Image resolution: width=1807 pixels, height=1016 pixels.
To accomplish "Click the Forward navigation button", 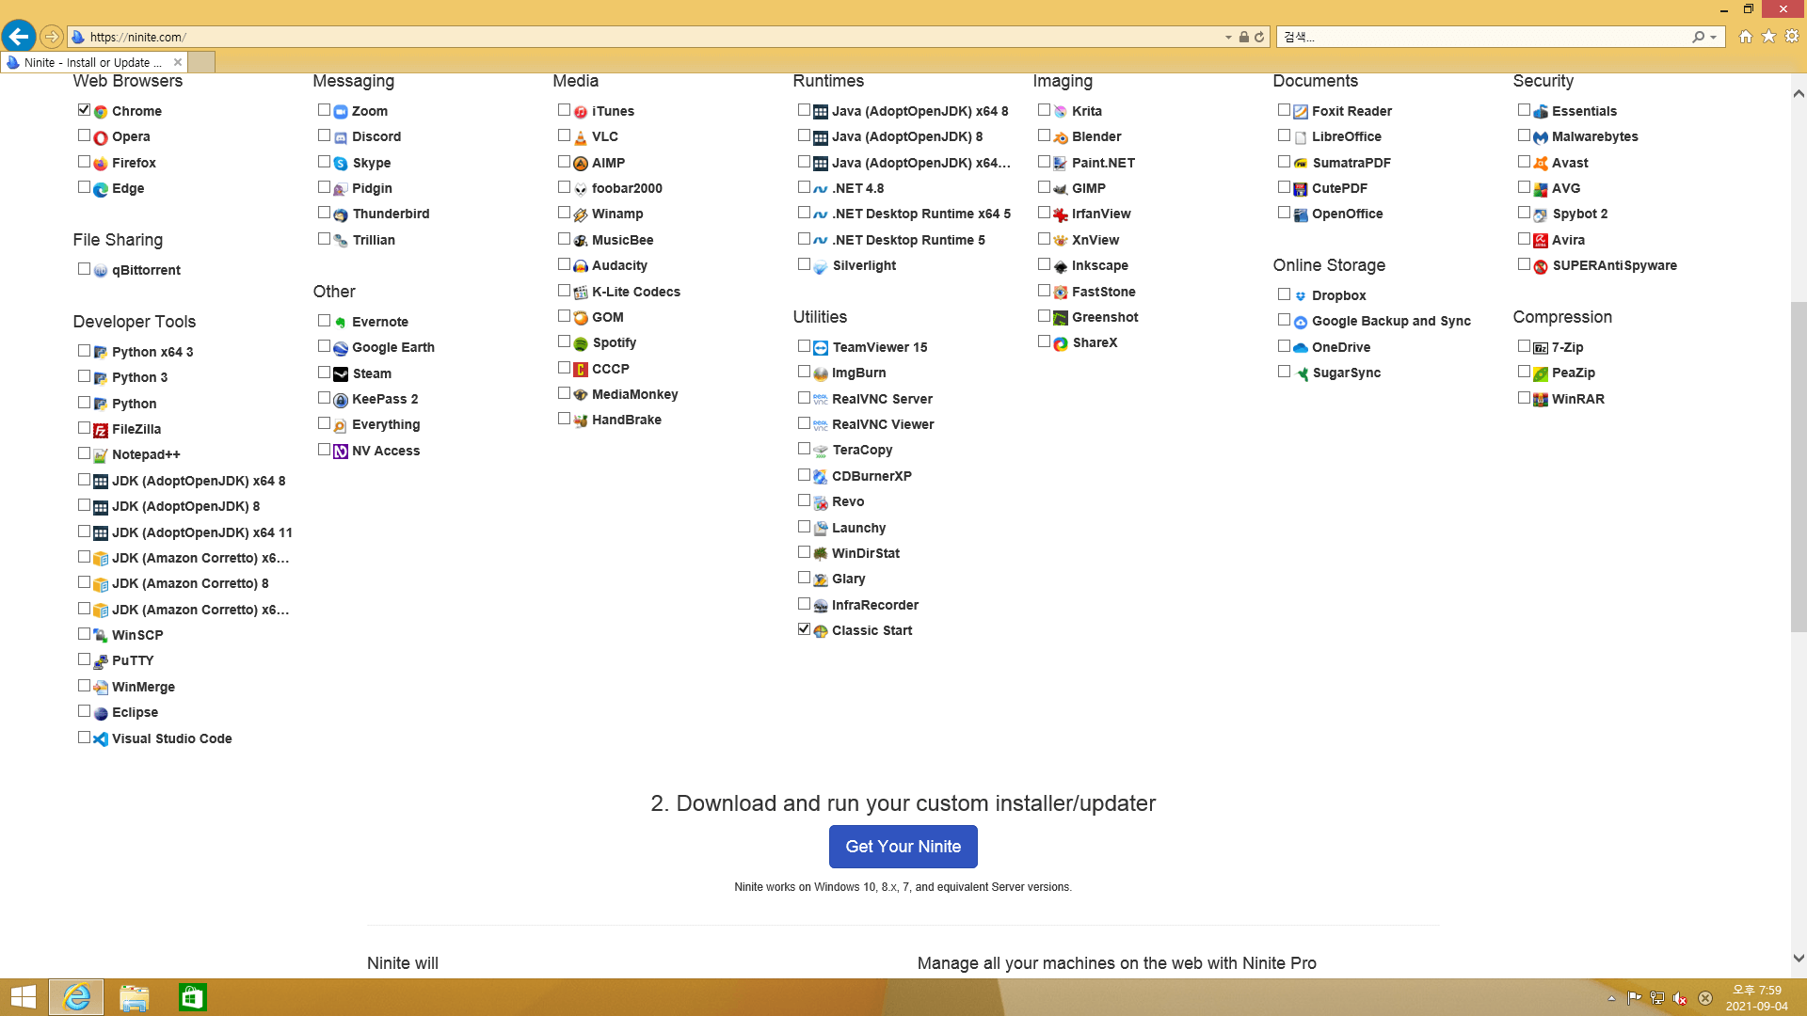I will click(52, 37).
